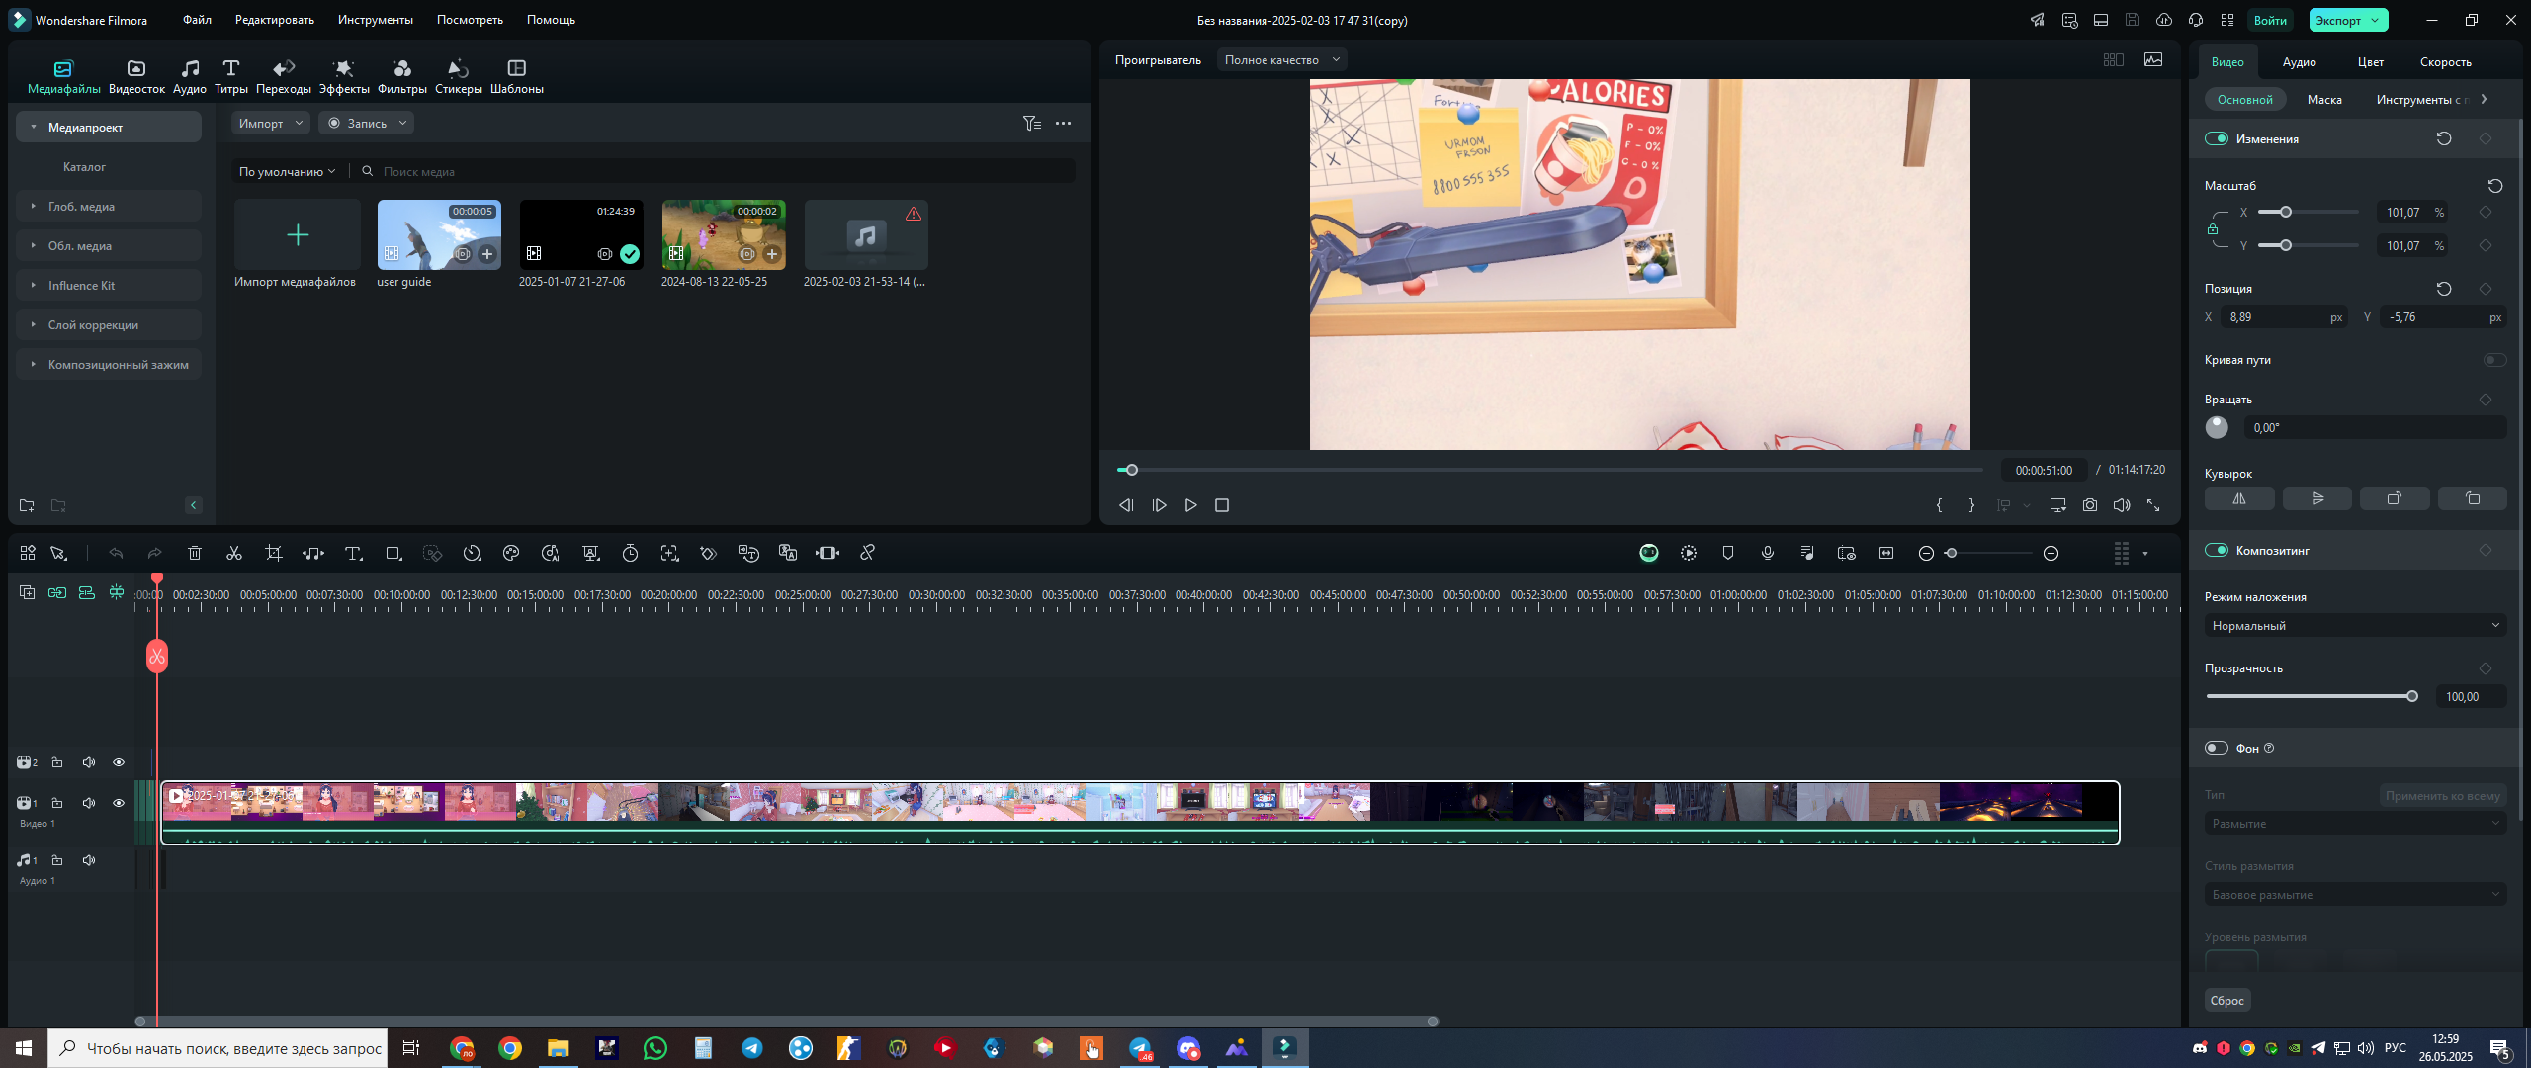
Task: Play the preview video
Action: pyautogui.click(x=1190, y=505)
